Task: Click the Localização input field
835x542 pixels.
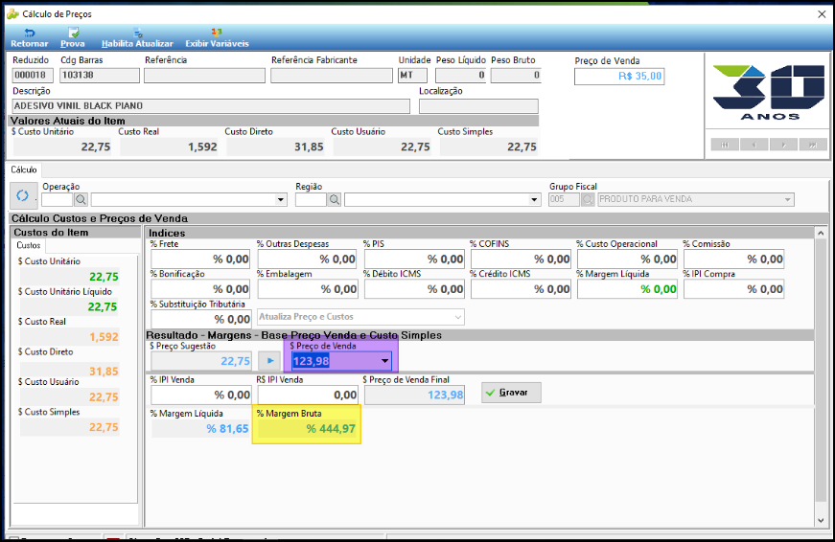Action: point(478,106)
